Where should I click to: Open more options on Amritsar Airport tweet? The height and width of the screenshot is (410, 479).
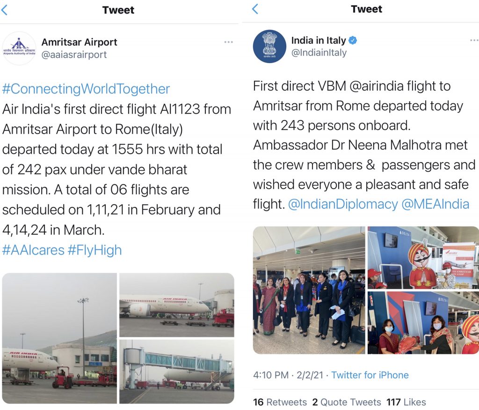pos(228,42)
